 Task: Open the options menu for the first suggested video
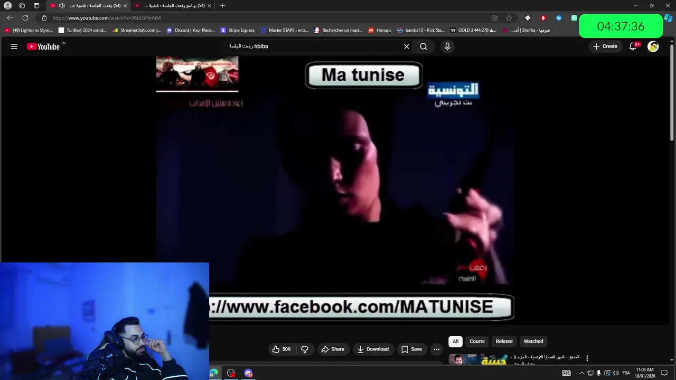[587, 358]
